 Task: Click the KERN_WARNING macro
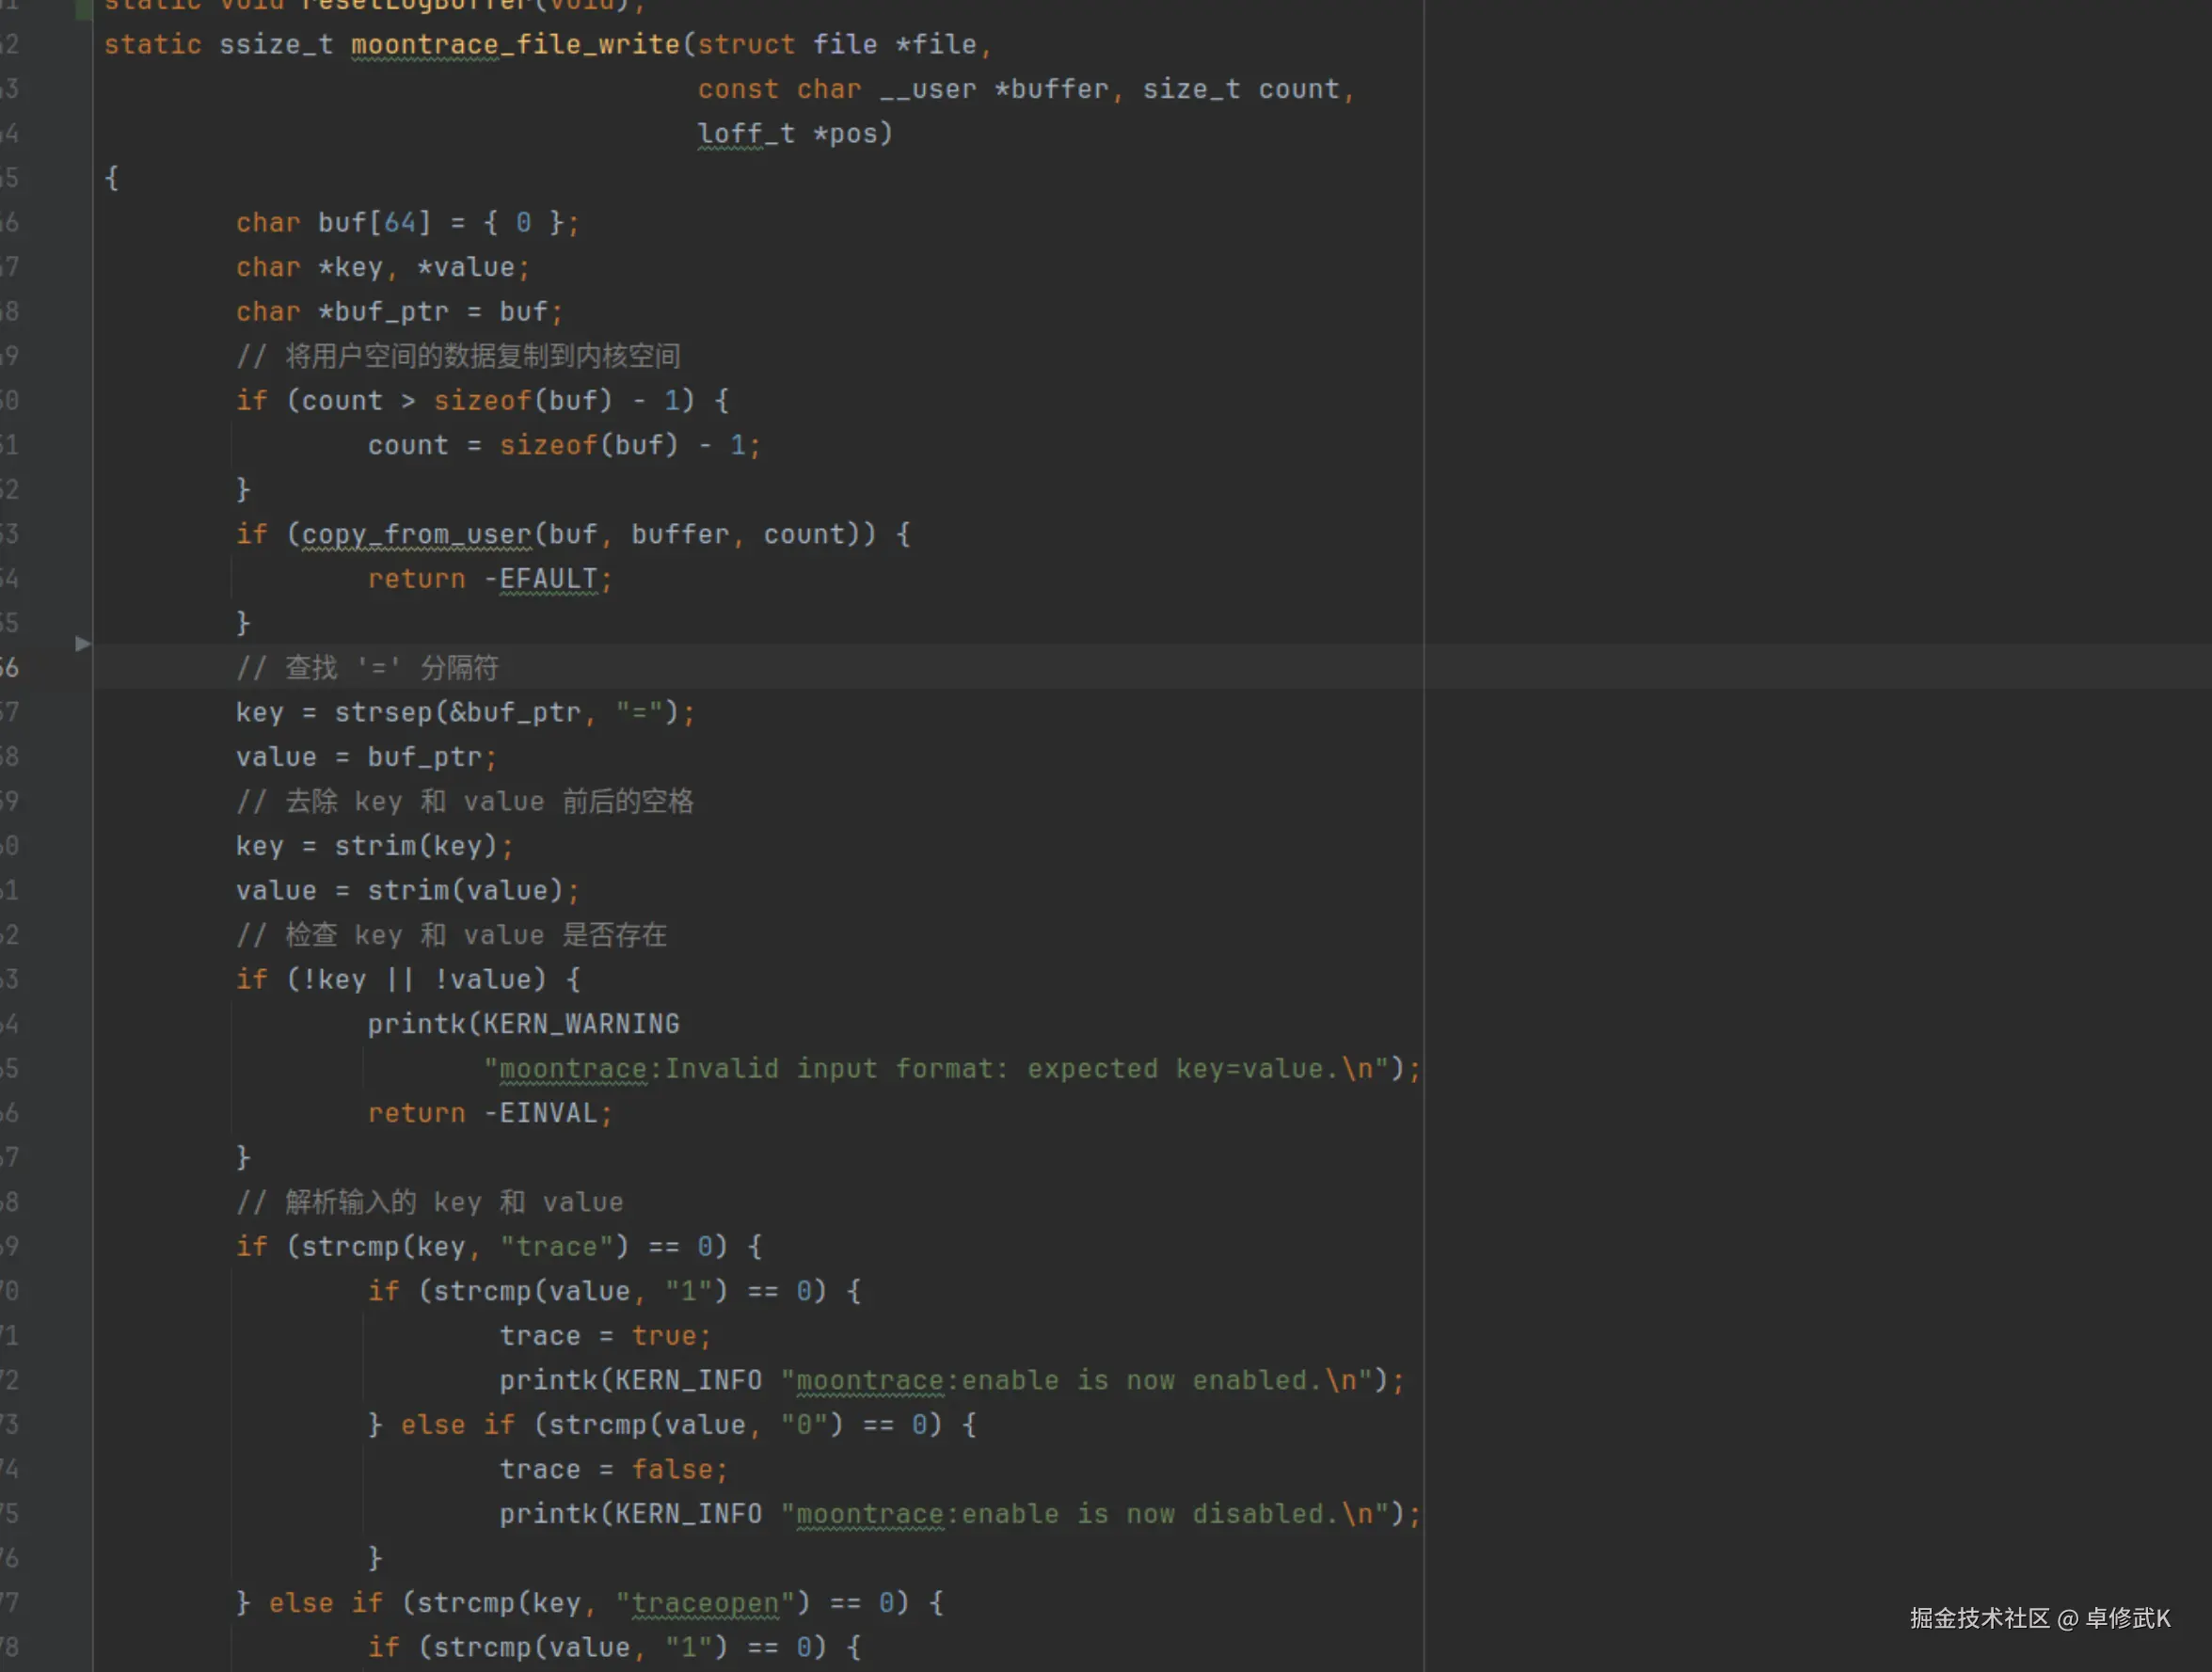point(581,1023)
